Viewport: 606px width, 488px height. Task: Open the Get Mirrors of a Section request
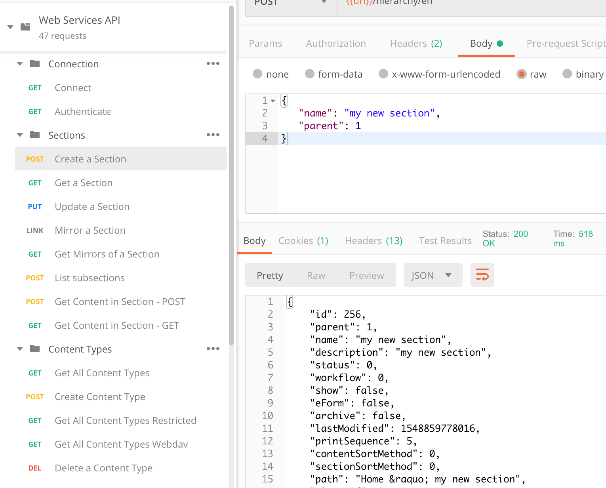(x=107, y=254)
